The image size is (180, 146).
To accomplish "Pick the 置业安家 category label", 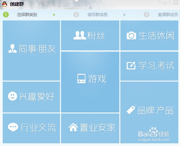I will coord(98,128).
